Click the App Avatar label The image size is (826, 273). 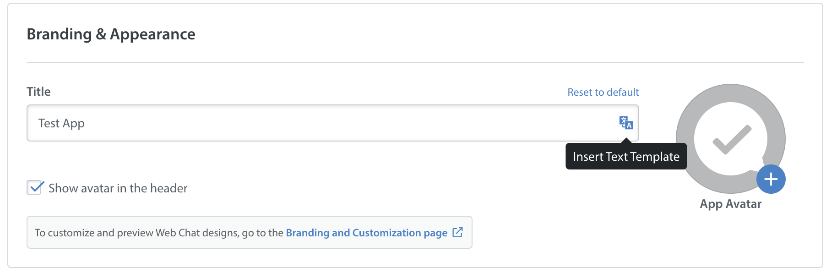coord(731,204)
